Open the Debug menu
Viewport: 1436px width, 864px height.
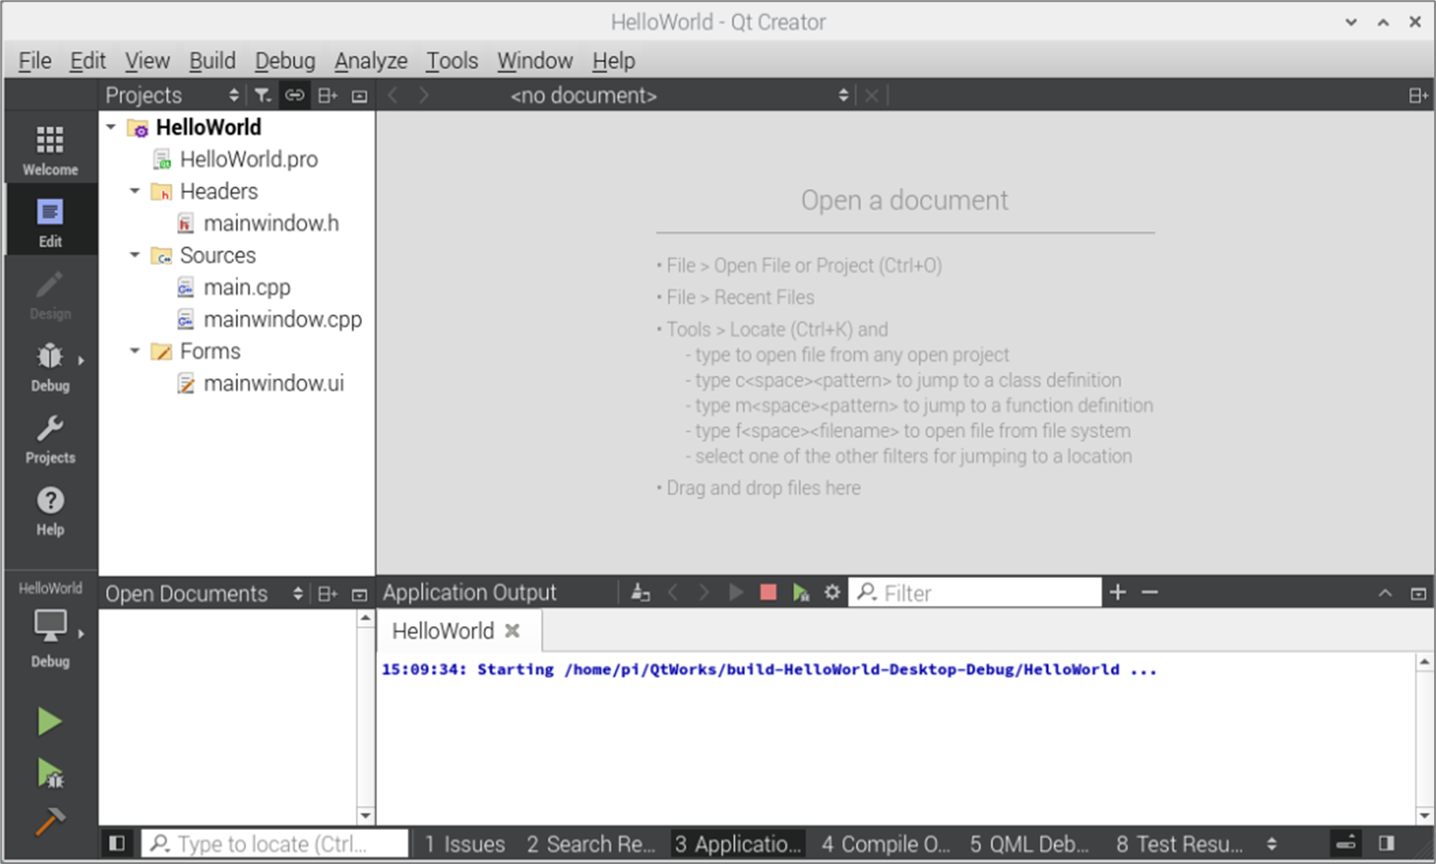pyautogui.click(x=284, y=61)
